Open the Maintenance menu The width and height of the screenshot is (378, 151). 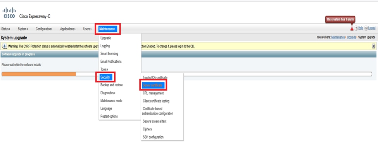coord(107,29)
